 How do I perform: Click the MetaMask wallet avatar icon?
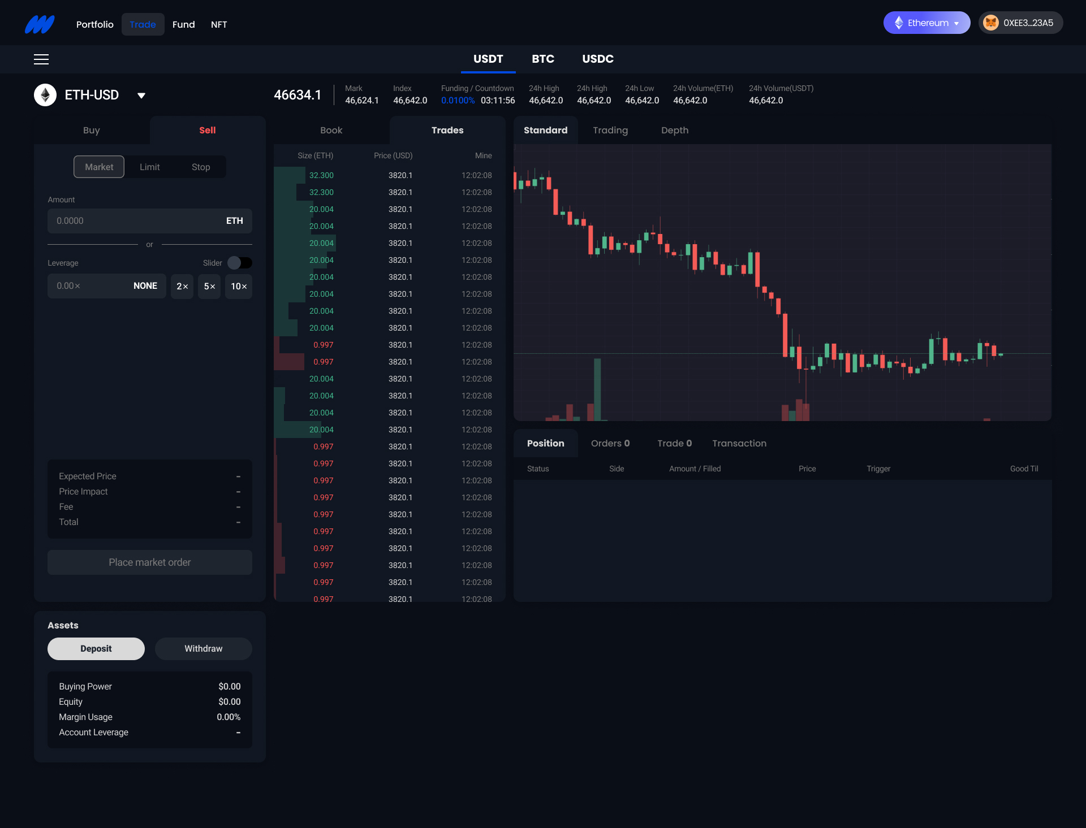pos(991,23)
